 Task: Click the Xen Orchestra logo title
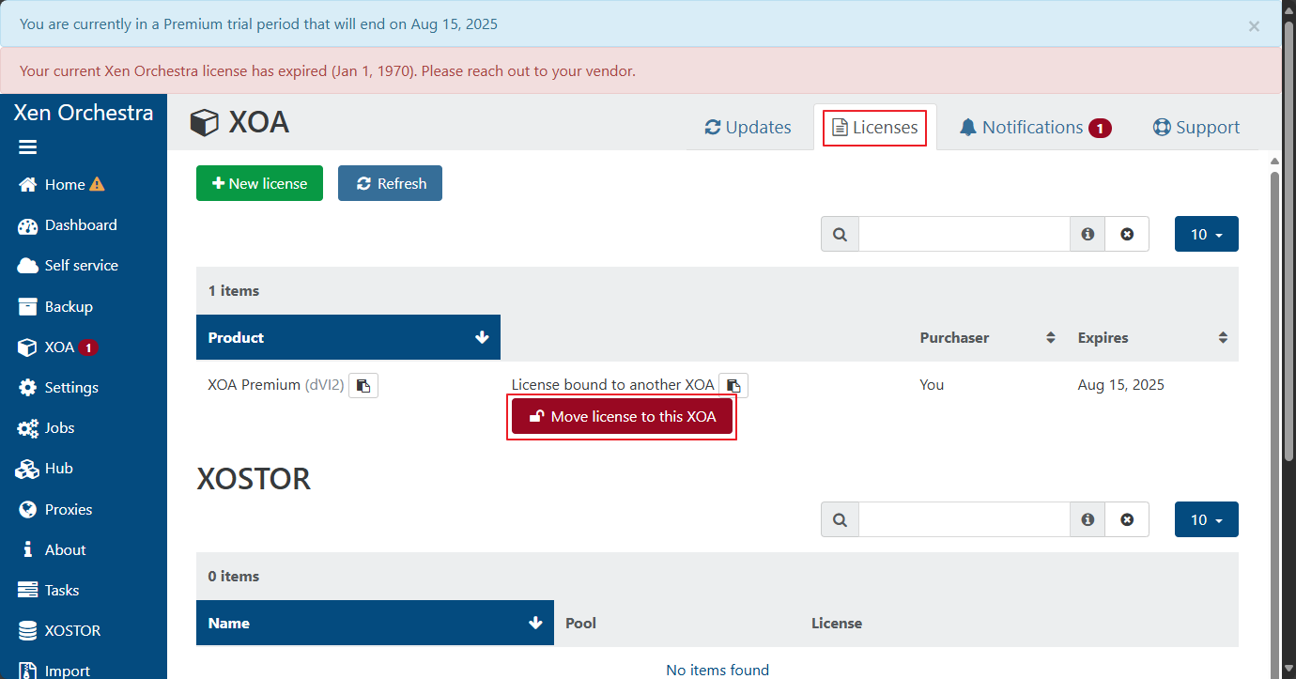point(84,113)
